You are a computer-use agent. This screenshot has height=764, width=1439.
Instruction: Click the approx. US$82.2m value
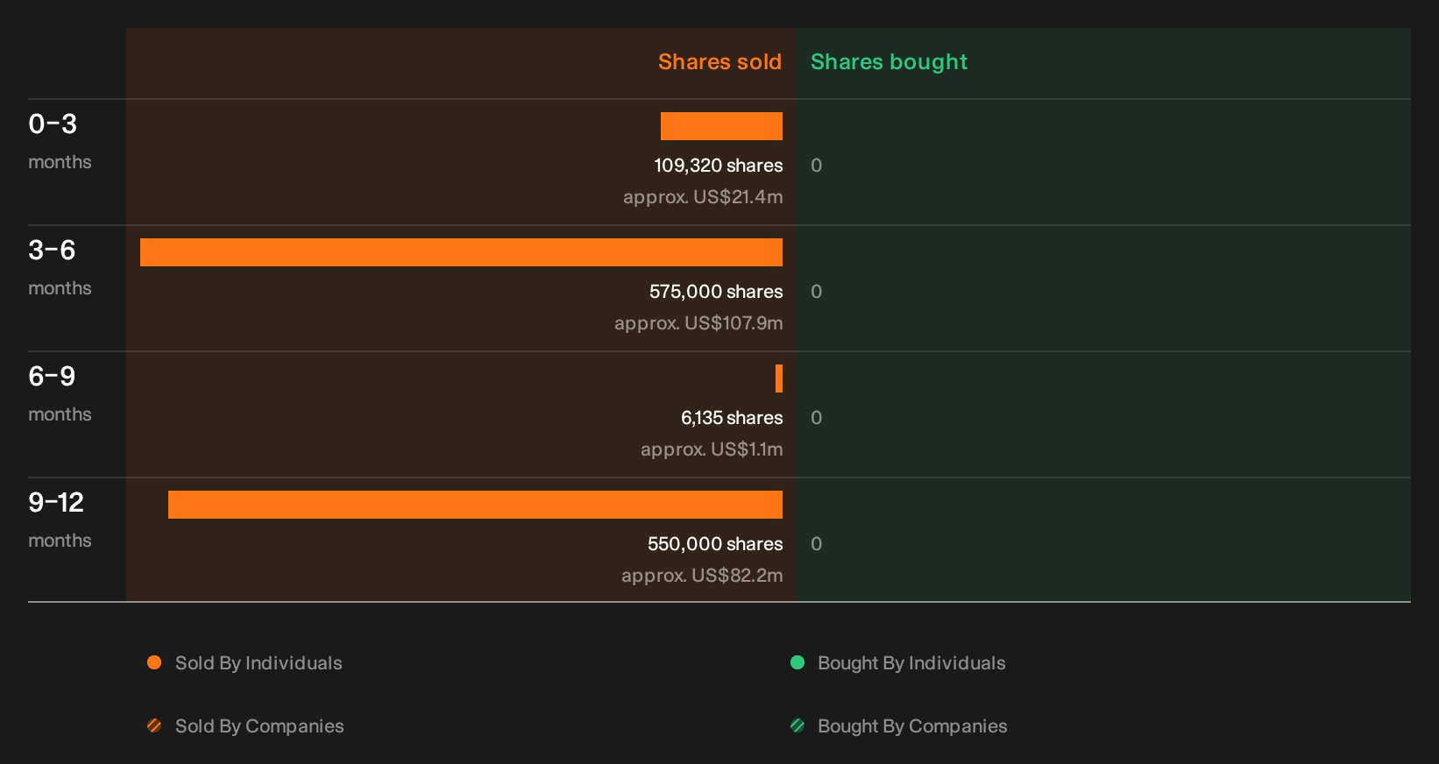[702, 576]
